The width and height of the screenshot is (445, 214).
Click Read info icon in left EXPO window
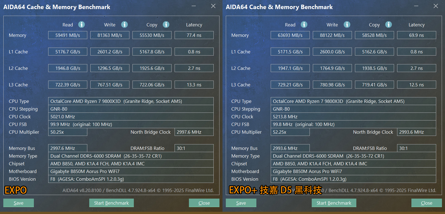[82, 24]
